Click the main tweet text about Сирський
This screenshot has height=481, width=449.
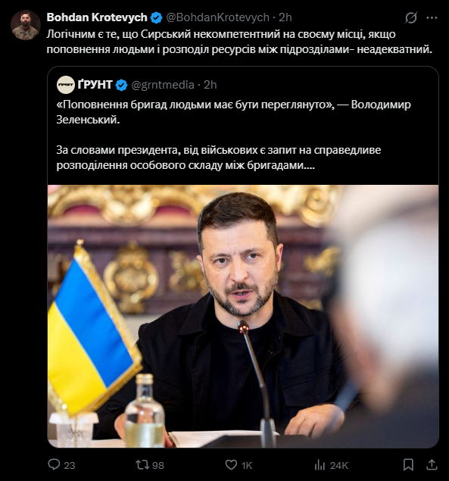click(239, 42)
